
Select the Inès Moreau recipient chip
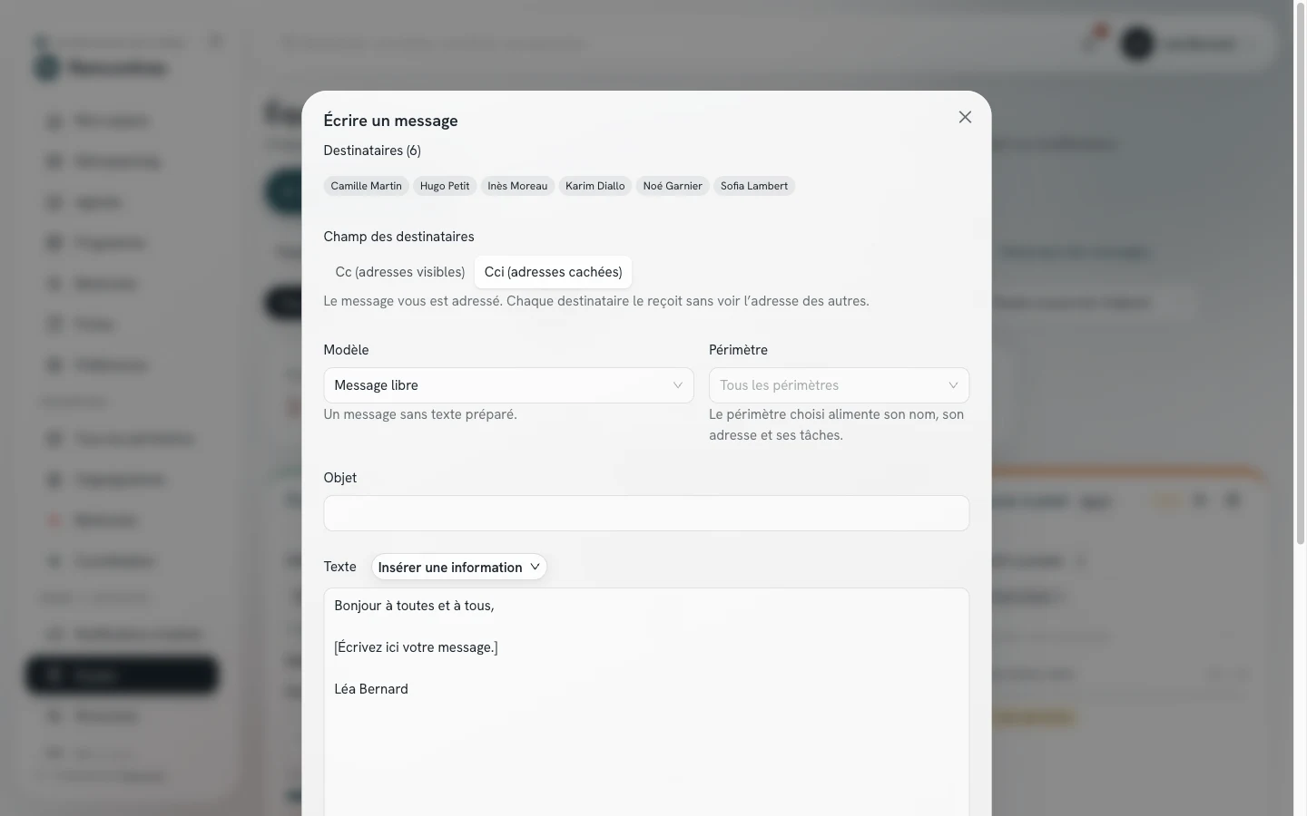517,186
